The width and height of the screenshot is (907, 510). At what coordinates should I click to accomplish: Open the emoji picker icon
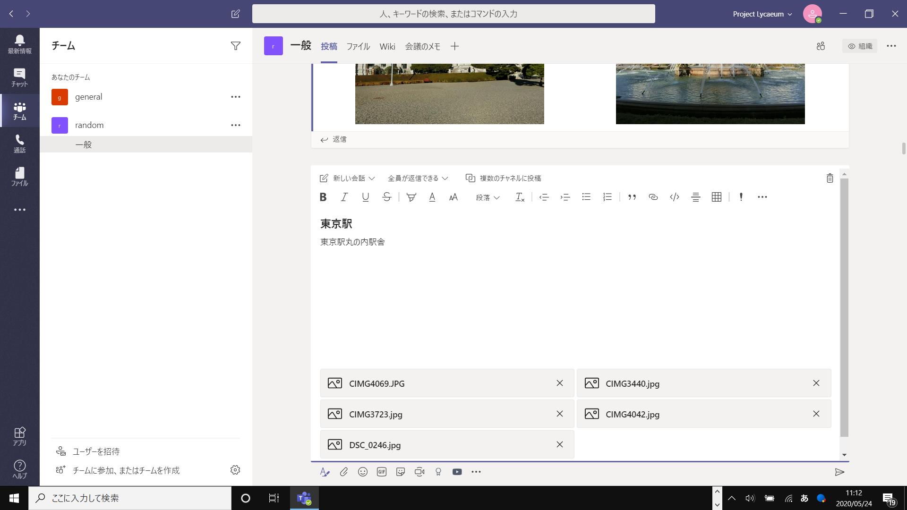click(x=362, y=472)
